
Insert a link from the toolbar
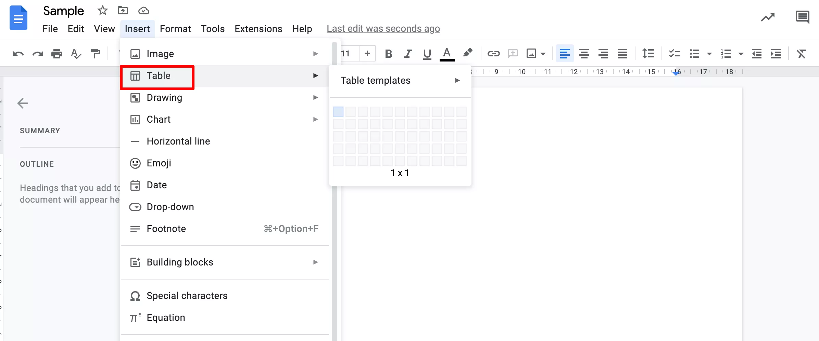(x=493, y=53)
